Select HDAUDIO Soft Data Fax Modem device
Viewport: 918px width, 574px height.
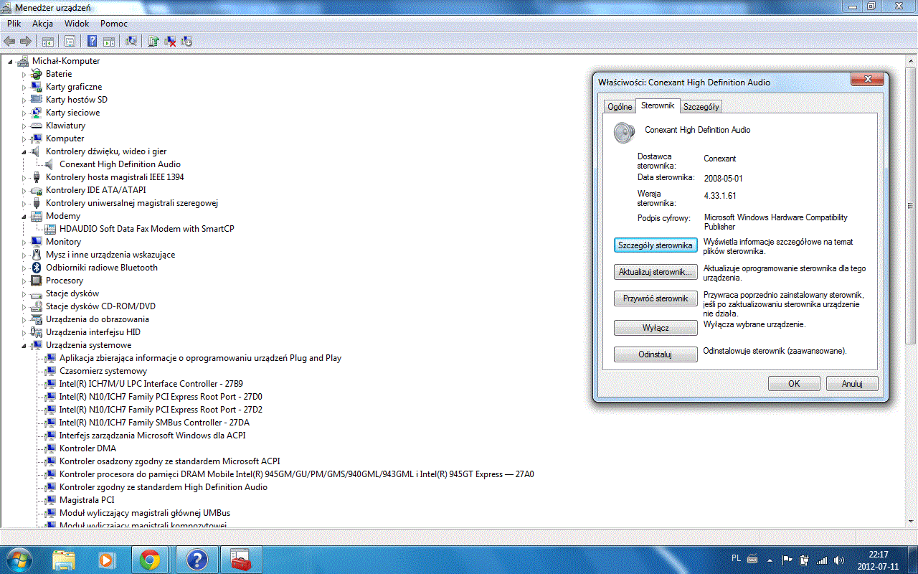coord(146,229)
